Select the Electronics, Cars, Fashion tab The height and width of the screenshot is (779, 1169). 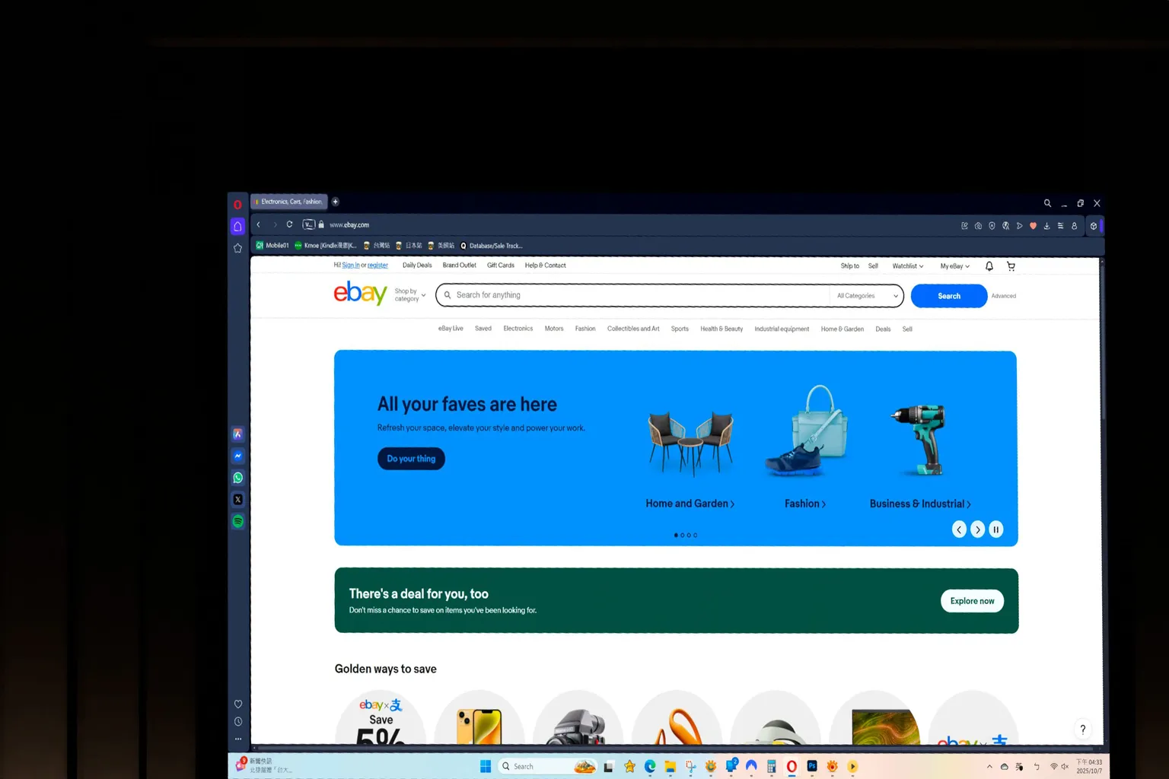click(289, 202)
